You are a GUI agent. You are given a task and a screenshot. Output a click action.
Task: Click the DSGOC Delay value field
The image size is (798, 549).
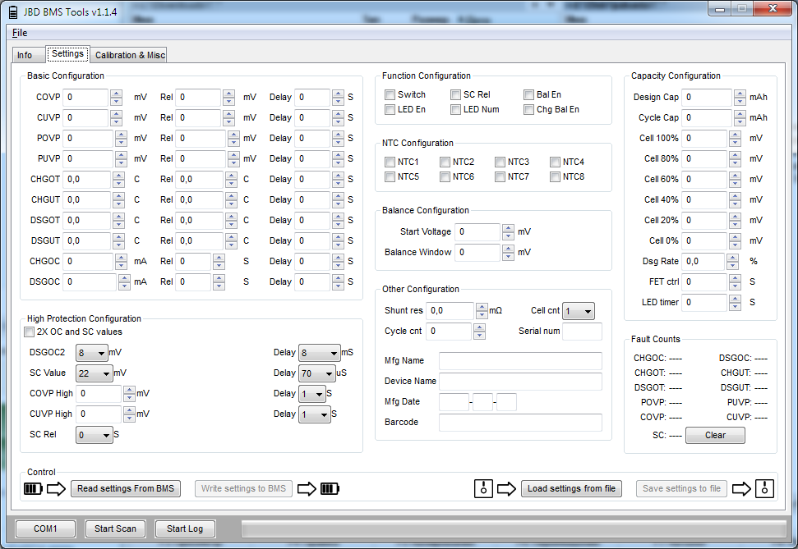click(x=312, y=281)
